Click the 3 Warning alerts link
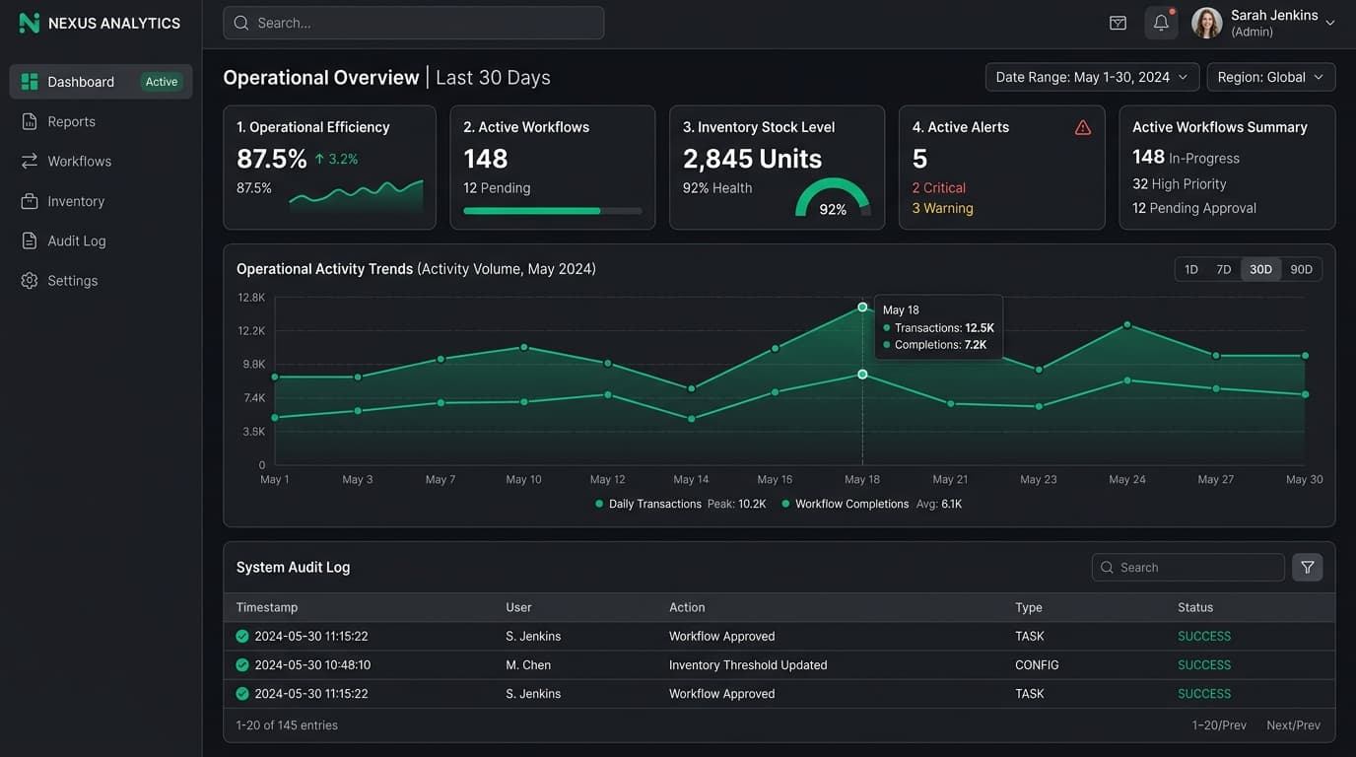This screenshot has height=757, width=1356. click(943, 208)
